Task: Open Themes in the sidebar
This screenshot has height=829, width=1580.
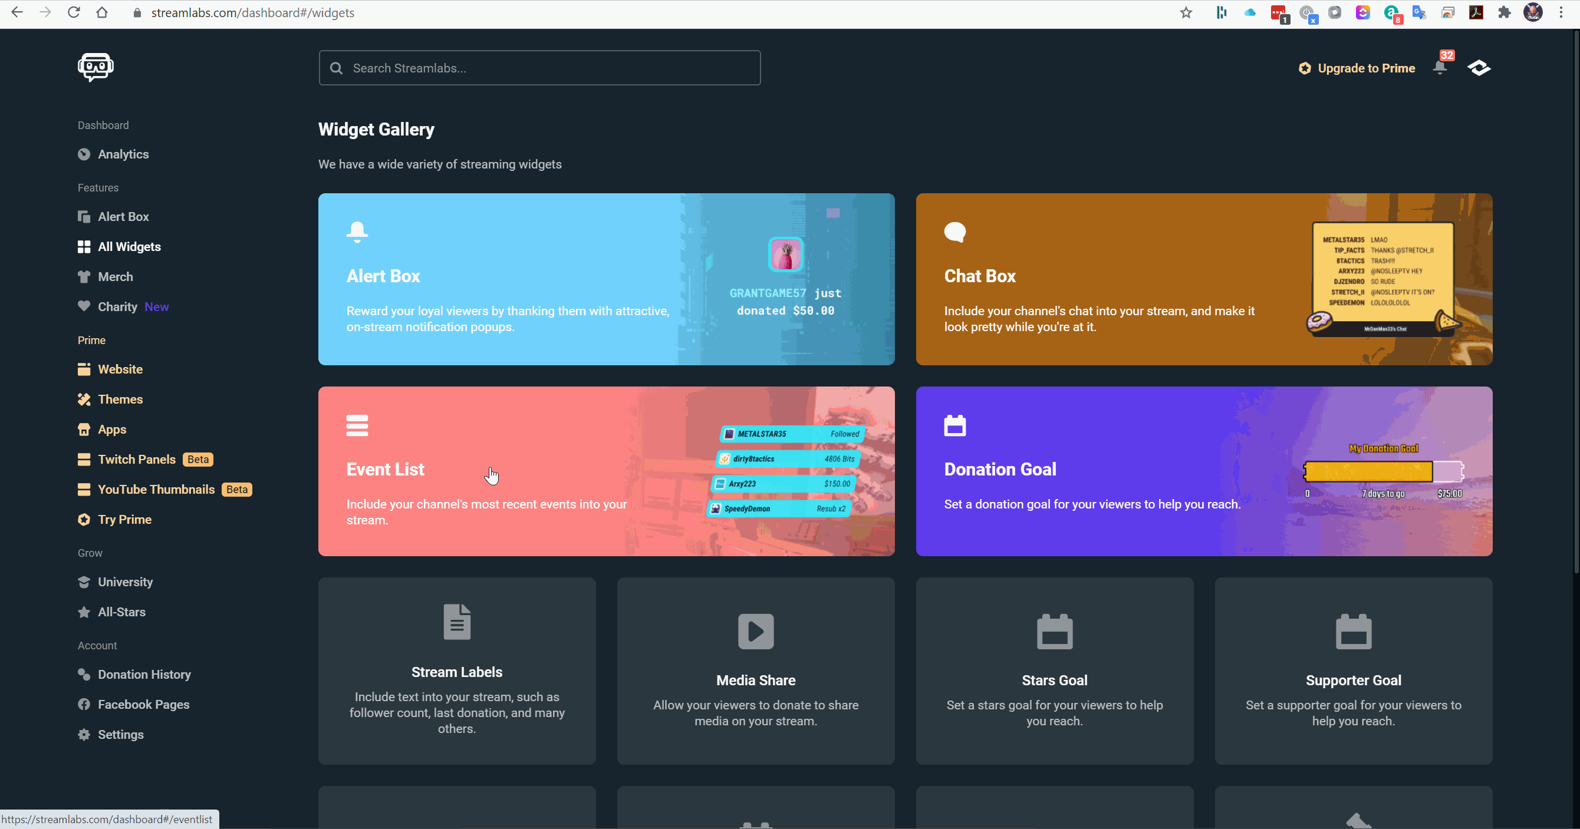Action: point(120,399)
